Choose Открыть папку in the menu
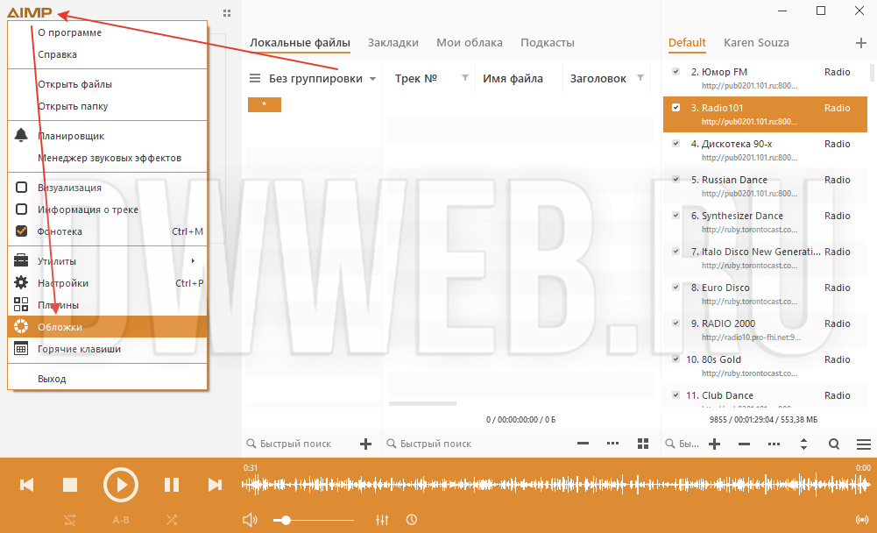 (108, 106)
